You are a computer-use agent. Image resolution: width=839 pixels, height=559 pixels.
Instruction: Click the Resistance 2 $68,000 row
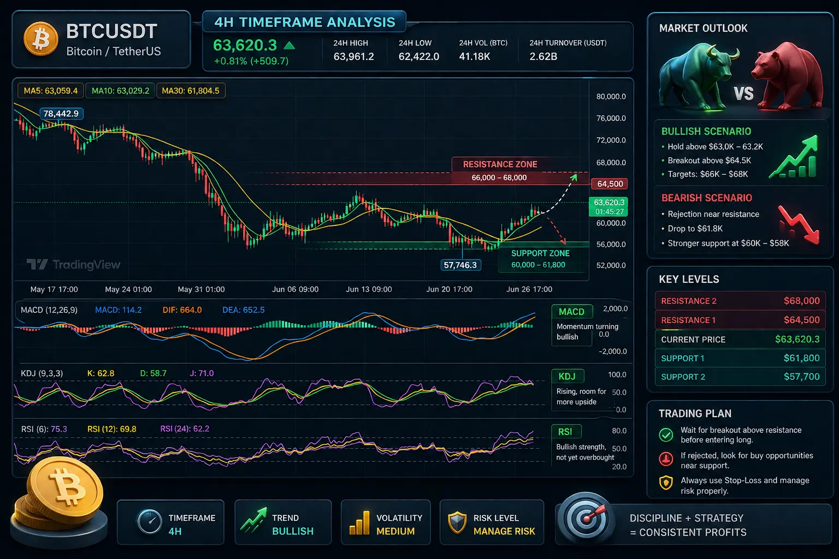[740, 301]
